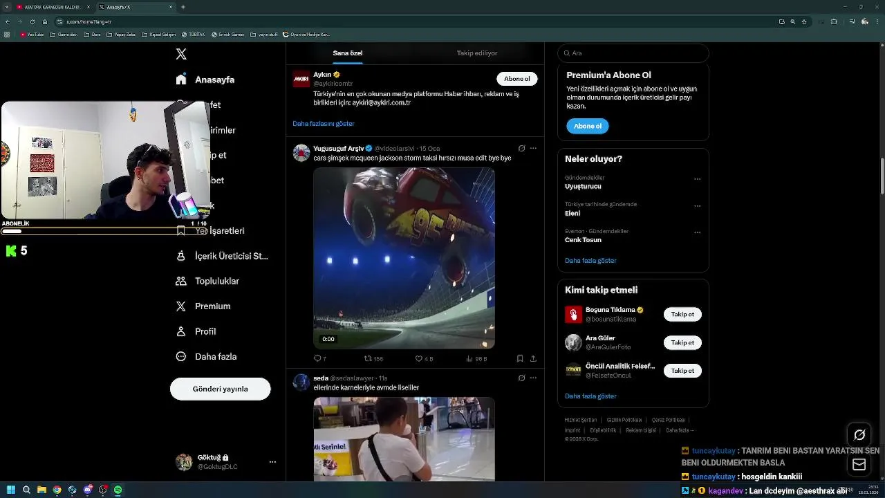
Task: Open more options on Yugusuguf Arşiv post
Action: (x=533, y=148)
